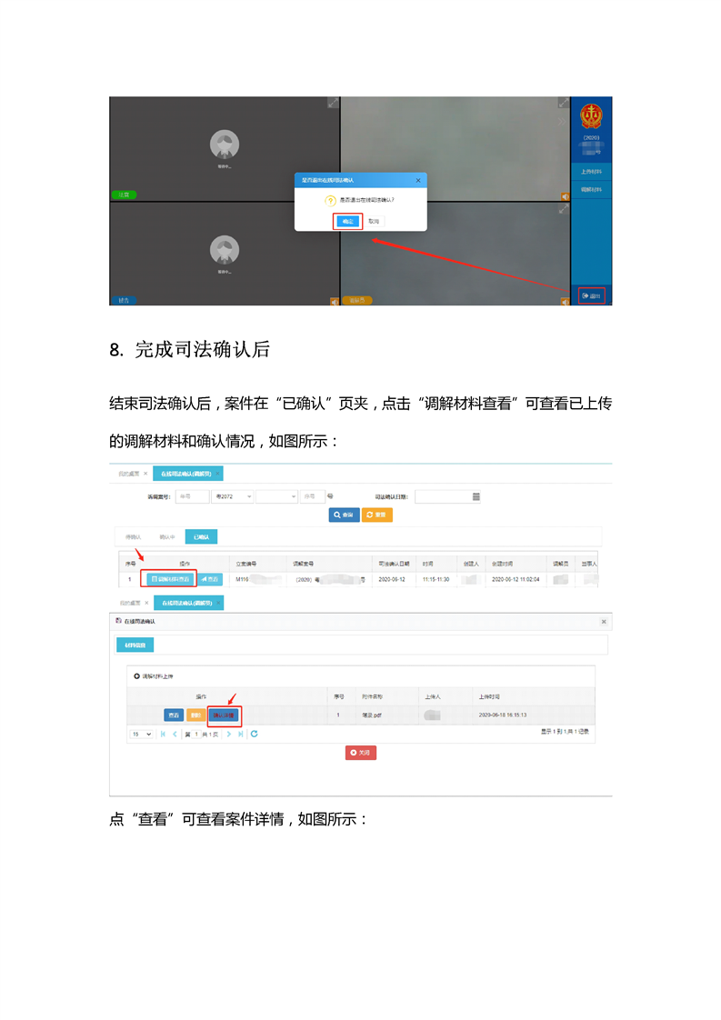
Task: Collapse the sidebar with the double-chevron icon
Action: tap(562, 121)
